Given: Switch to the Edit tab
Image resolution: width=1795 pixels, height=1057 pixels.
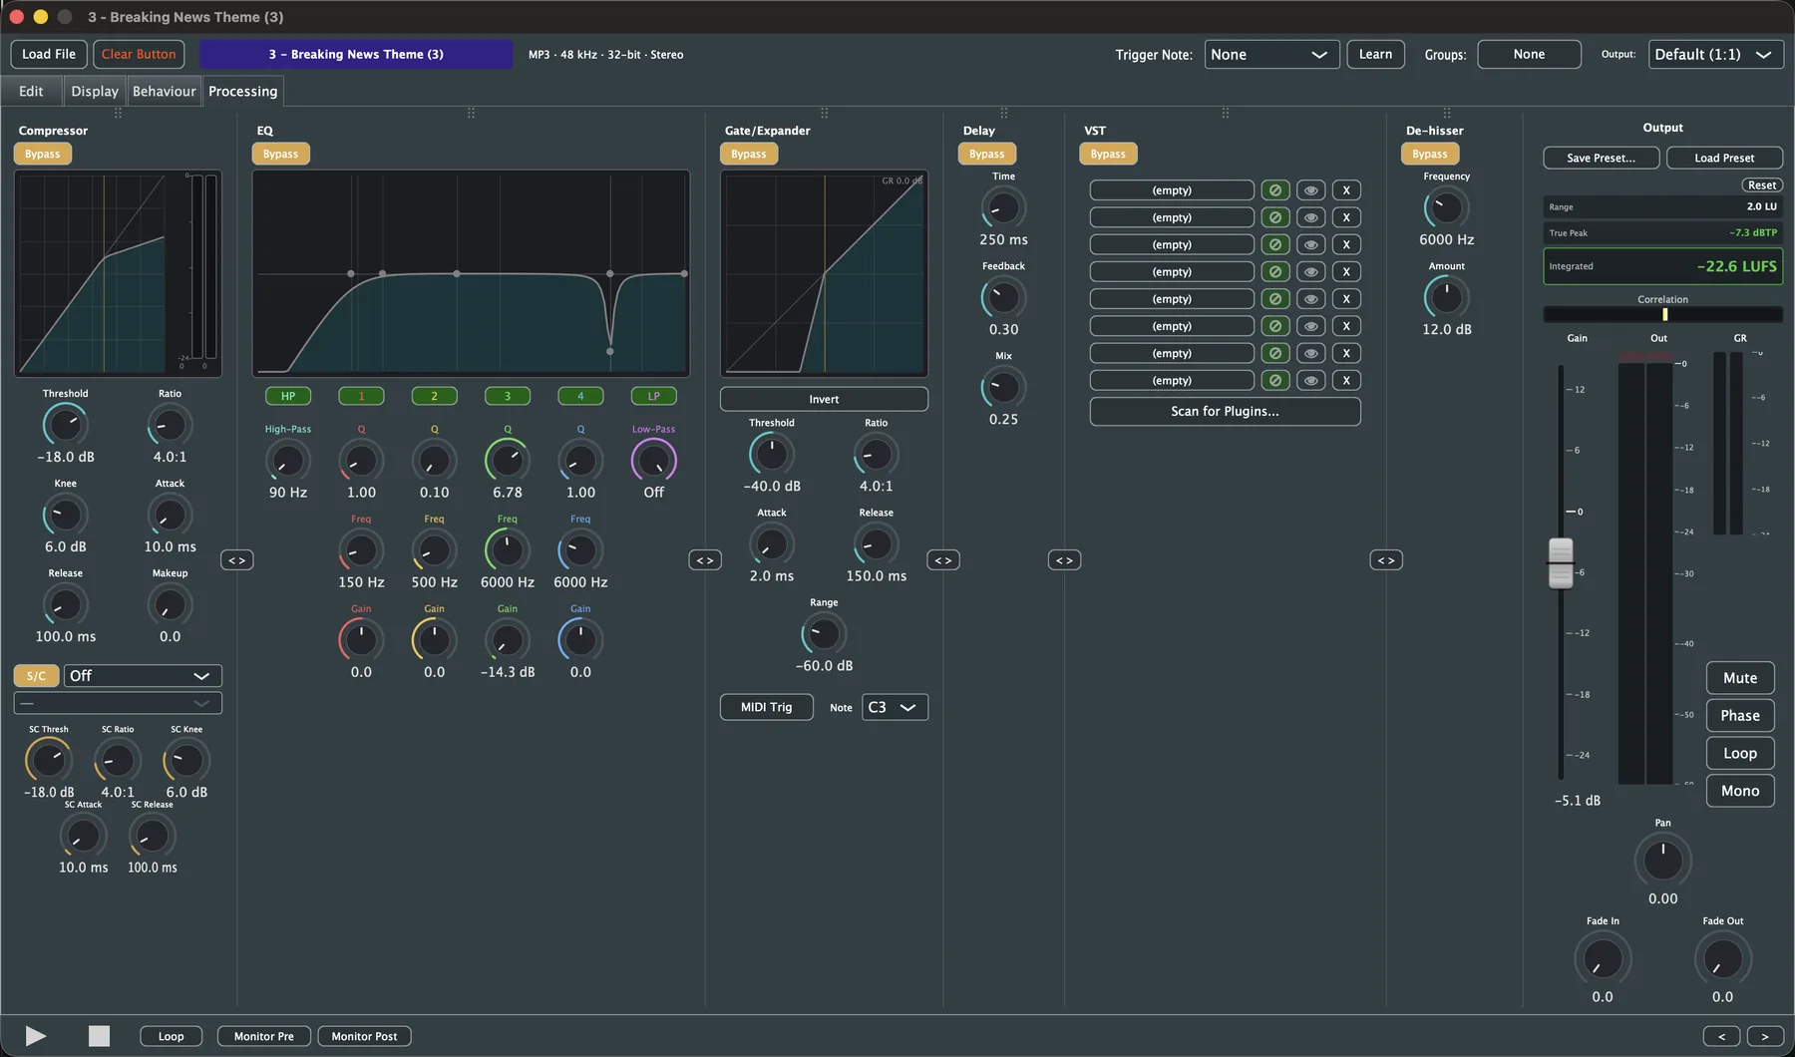Looking at the screenshot, I should (x=31, y=91).
